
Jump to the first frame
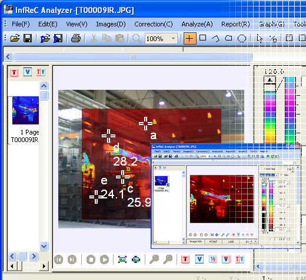(59, 259)
